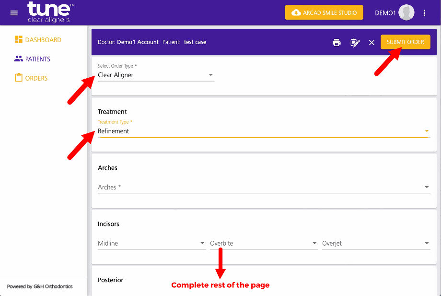The width and height of the screenshot is (441, 296).
Task: Click the DEMO1 account name
Action: (x=385, y=13)
